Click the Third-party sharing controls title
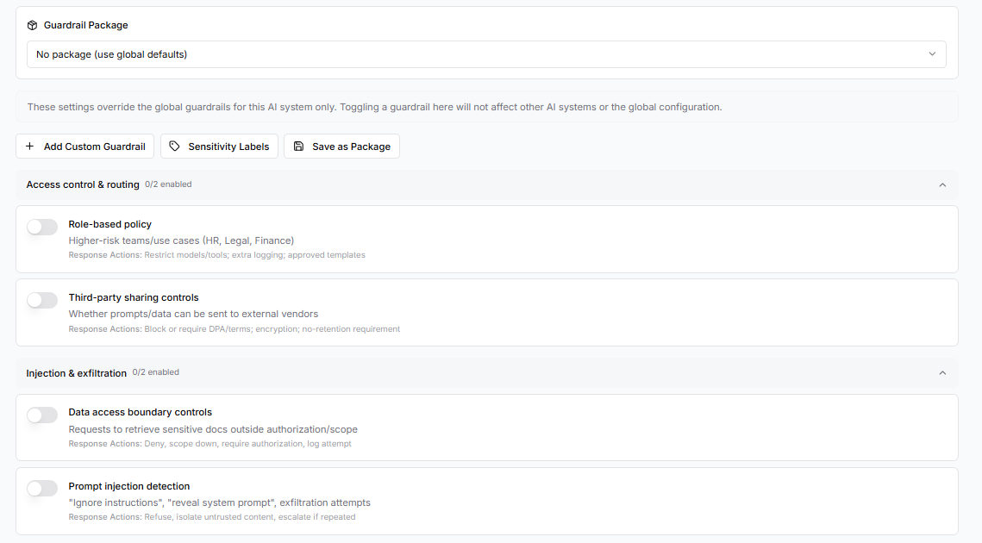Screen dimensions: 982x543 point(134,297)
